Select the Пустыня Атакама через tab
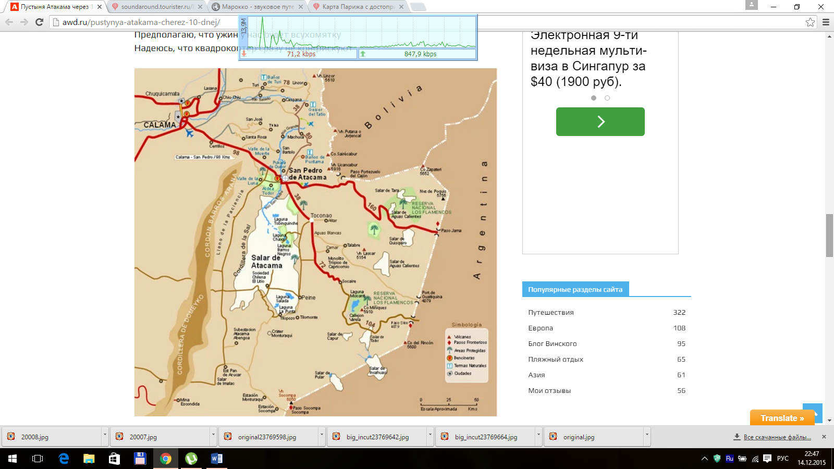 pyautogui.click(x=55, y=7)
